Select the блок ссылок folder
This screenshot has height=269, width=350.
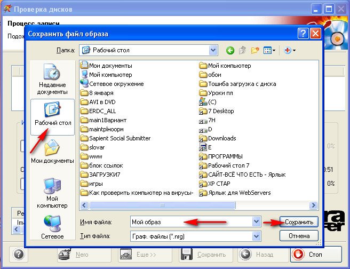tap(102, 165)
